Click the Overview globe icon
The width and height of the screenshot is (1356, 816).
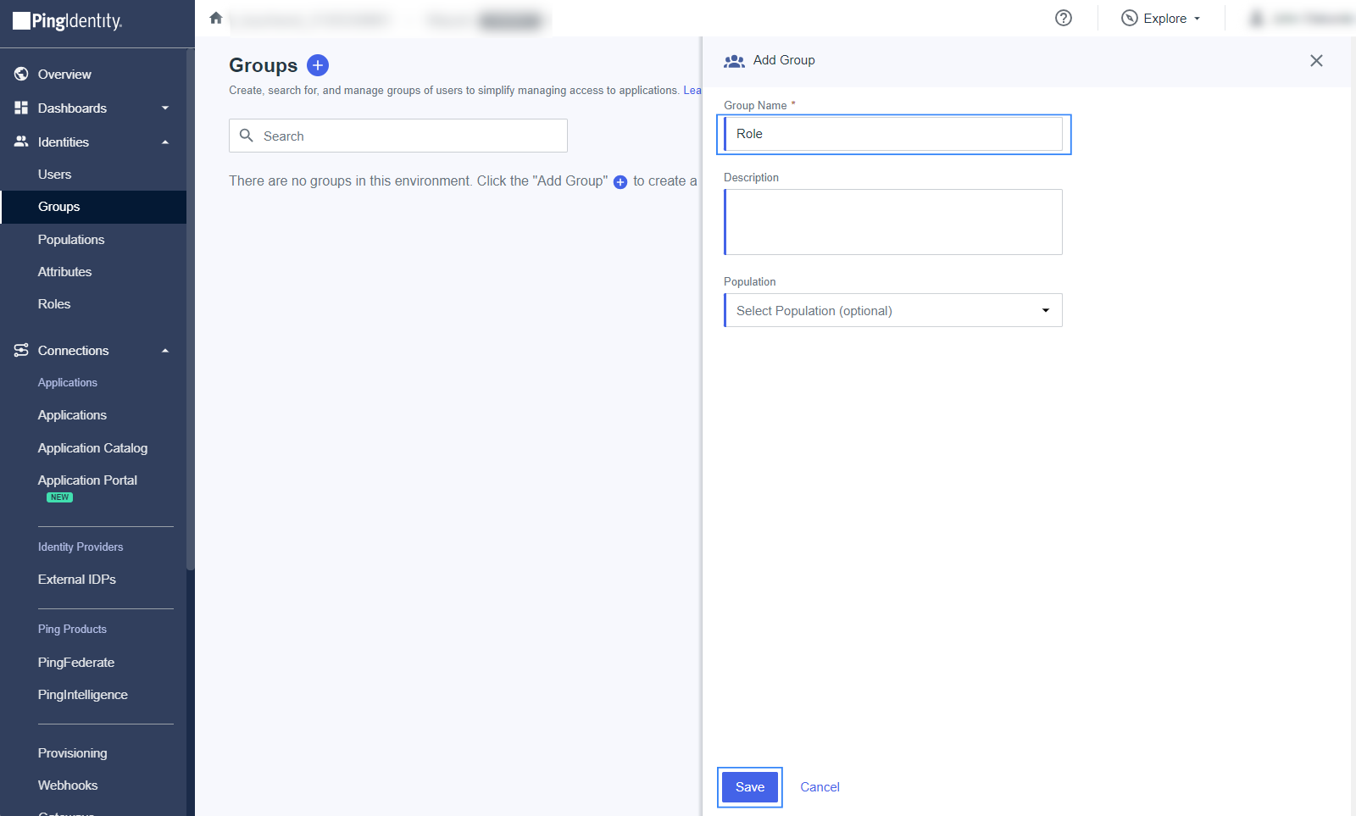coord(21,75)
